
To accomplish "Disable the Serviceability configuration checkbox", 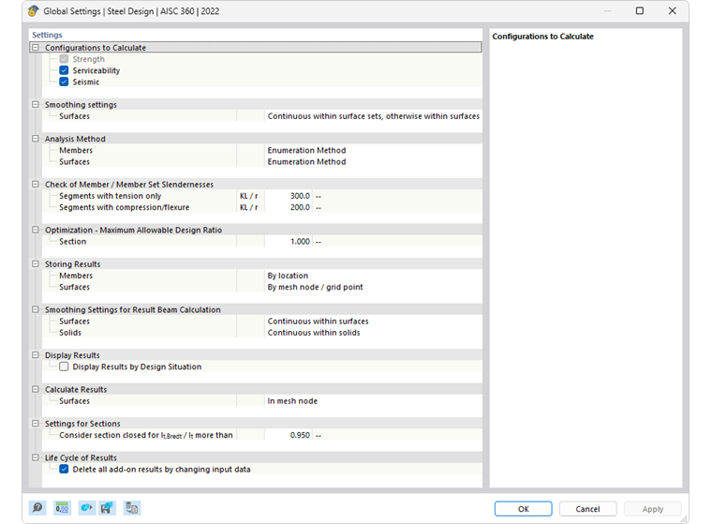I will 64,70.
